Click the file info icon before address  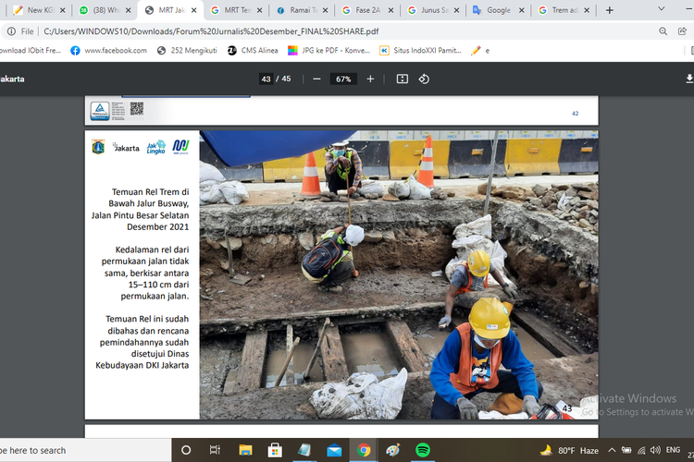pyautogui.click(x=11, y=31)
